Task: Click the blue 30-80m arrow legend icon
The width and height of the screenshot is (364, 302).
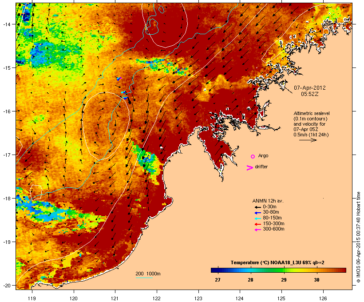Action: coord(257,213)
